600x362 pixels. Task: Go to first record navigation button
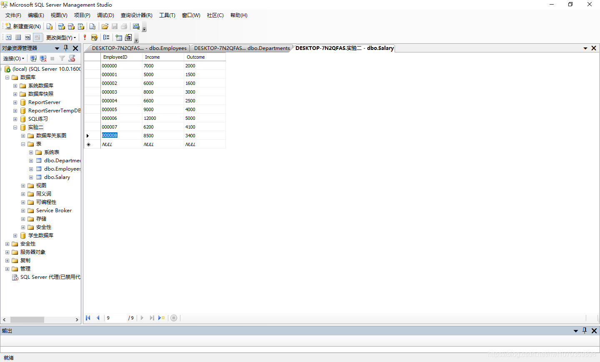(x=88, y=318)
